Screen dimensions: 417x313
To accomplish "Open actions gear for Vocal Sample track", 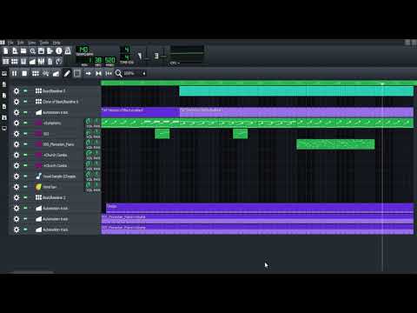I will coord(17,176).
